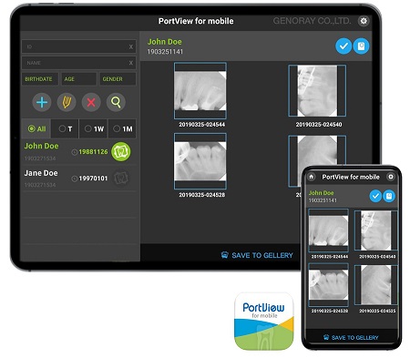Select the All radio filter
The height and width of the screenshot is (358, 410).
tap(36, 128)
